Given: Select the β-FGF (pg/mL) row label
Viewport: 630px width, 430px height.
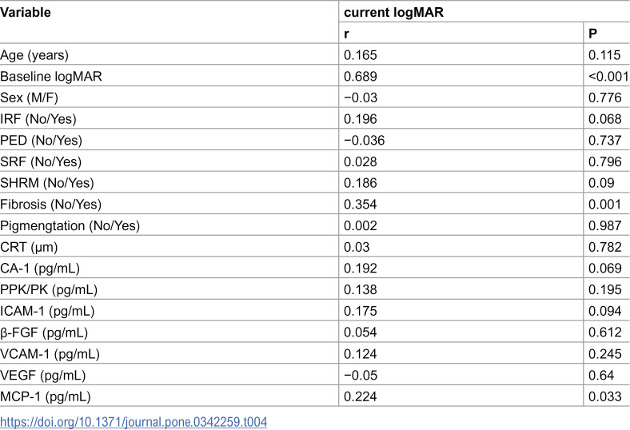Looking at the screenshot, I should tap(44, 332).
